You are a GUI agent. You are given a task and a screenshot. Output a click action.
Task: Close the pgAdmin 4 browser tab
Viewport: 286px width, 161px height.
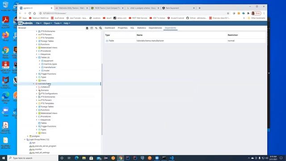tap(51, 8)
